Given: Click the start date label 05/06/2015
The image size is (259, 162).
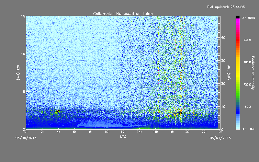Looking at the screenshot, I should 26,138.
